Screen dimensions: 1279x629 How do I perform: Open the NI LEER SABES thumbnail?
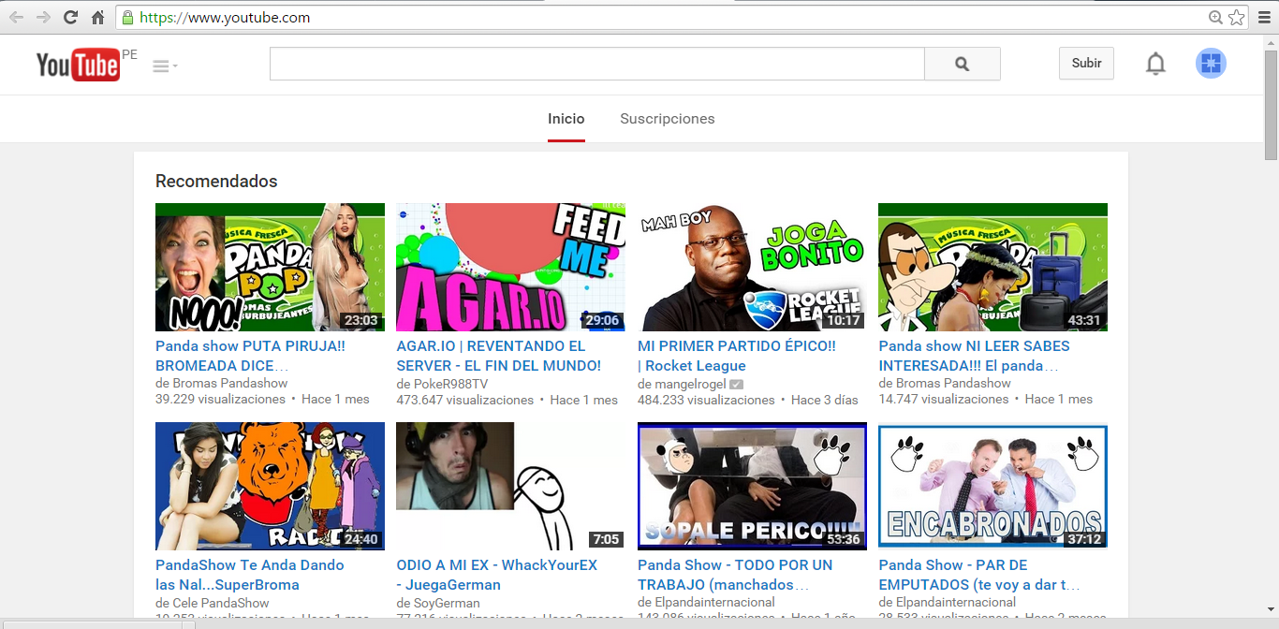click(x=992, y=268)
